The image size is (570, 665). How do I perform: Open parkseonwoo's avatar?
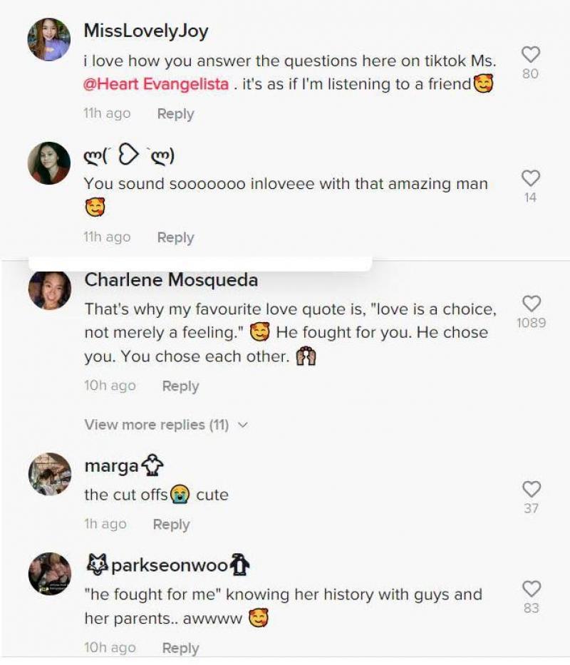[49, 574]
